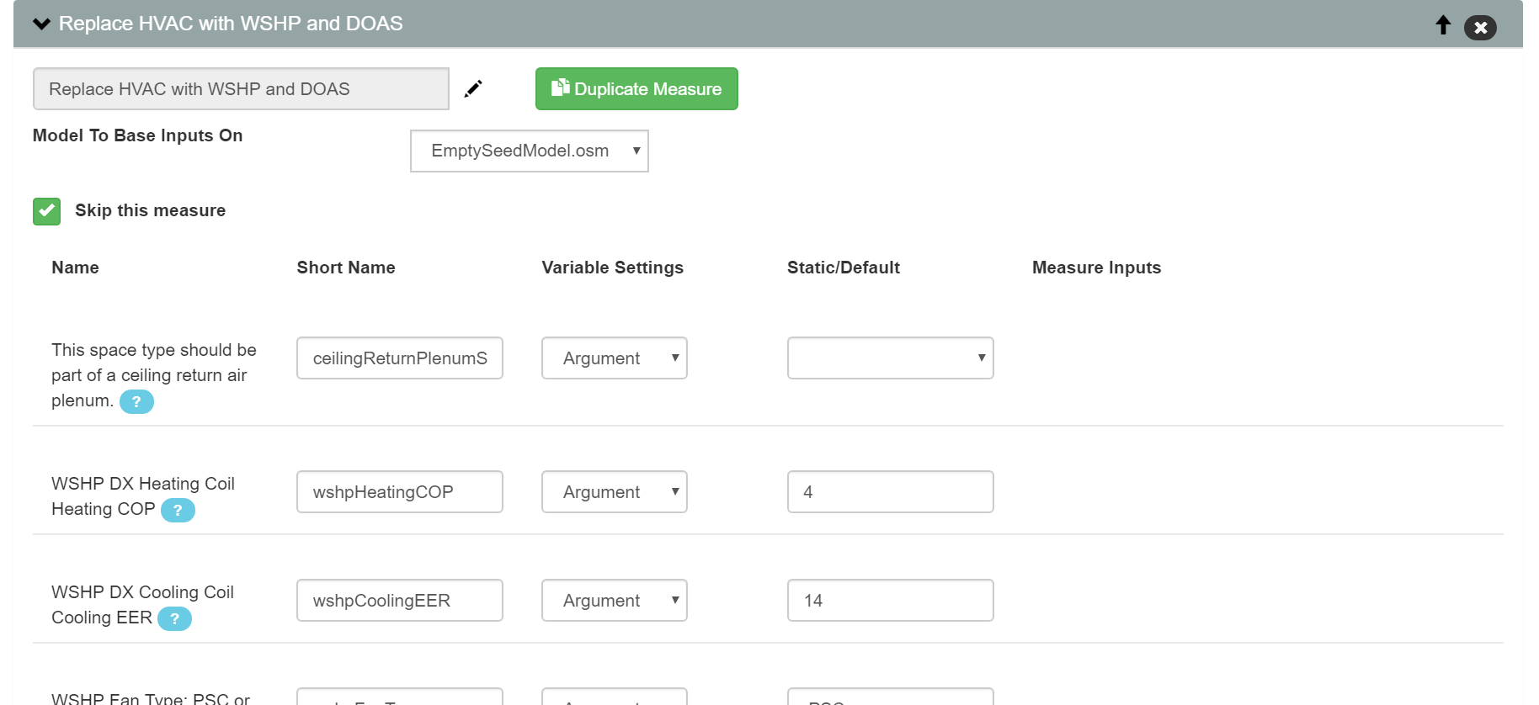Move measure up with arrow icon
Viewport: 1539px width, 705px height.
[x=1443, y=25]
